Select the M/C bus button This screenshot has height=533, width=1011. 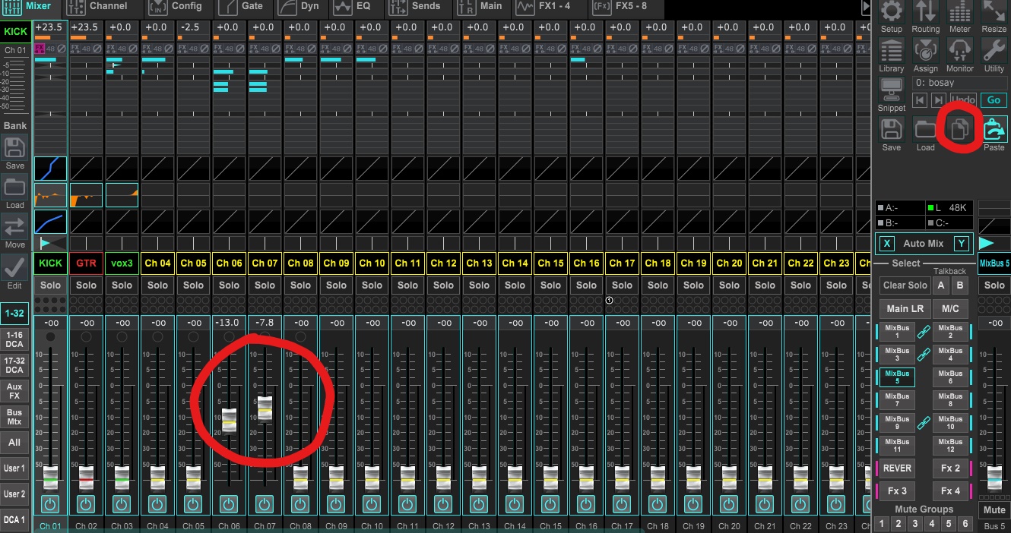(x=950, y=309)
